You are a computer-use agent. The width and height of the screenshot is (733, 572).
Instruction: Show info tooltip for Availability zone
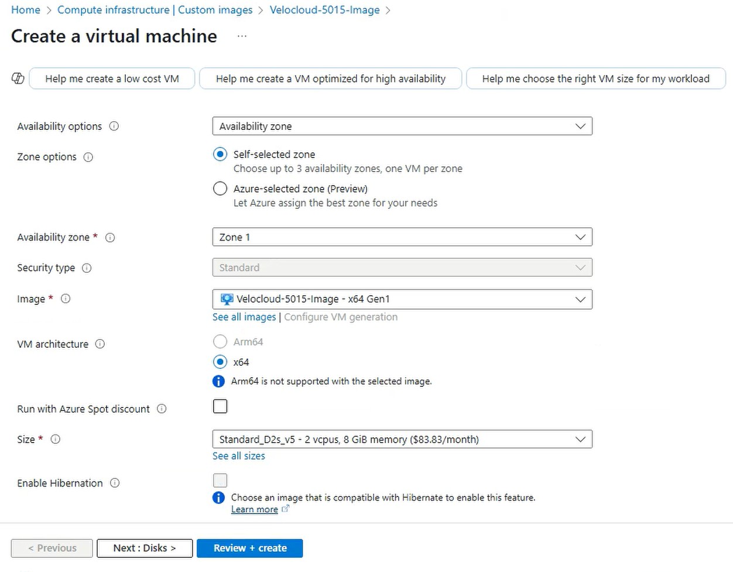click(110, 238)
